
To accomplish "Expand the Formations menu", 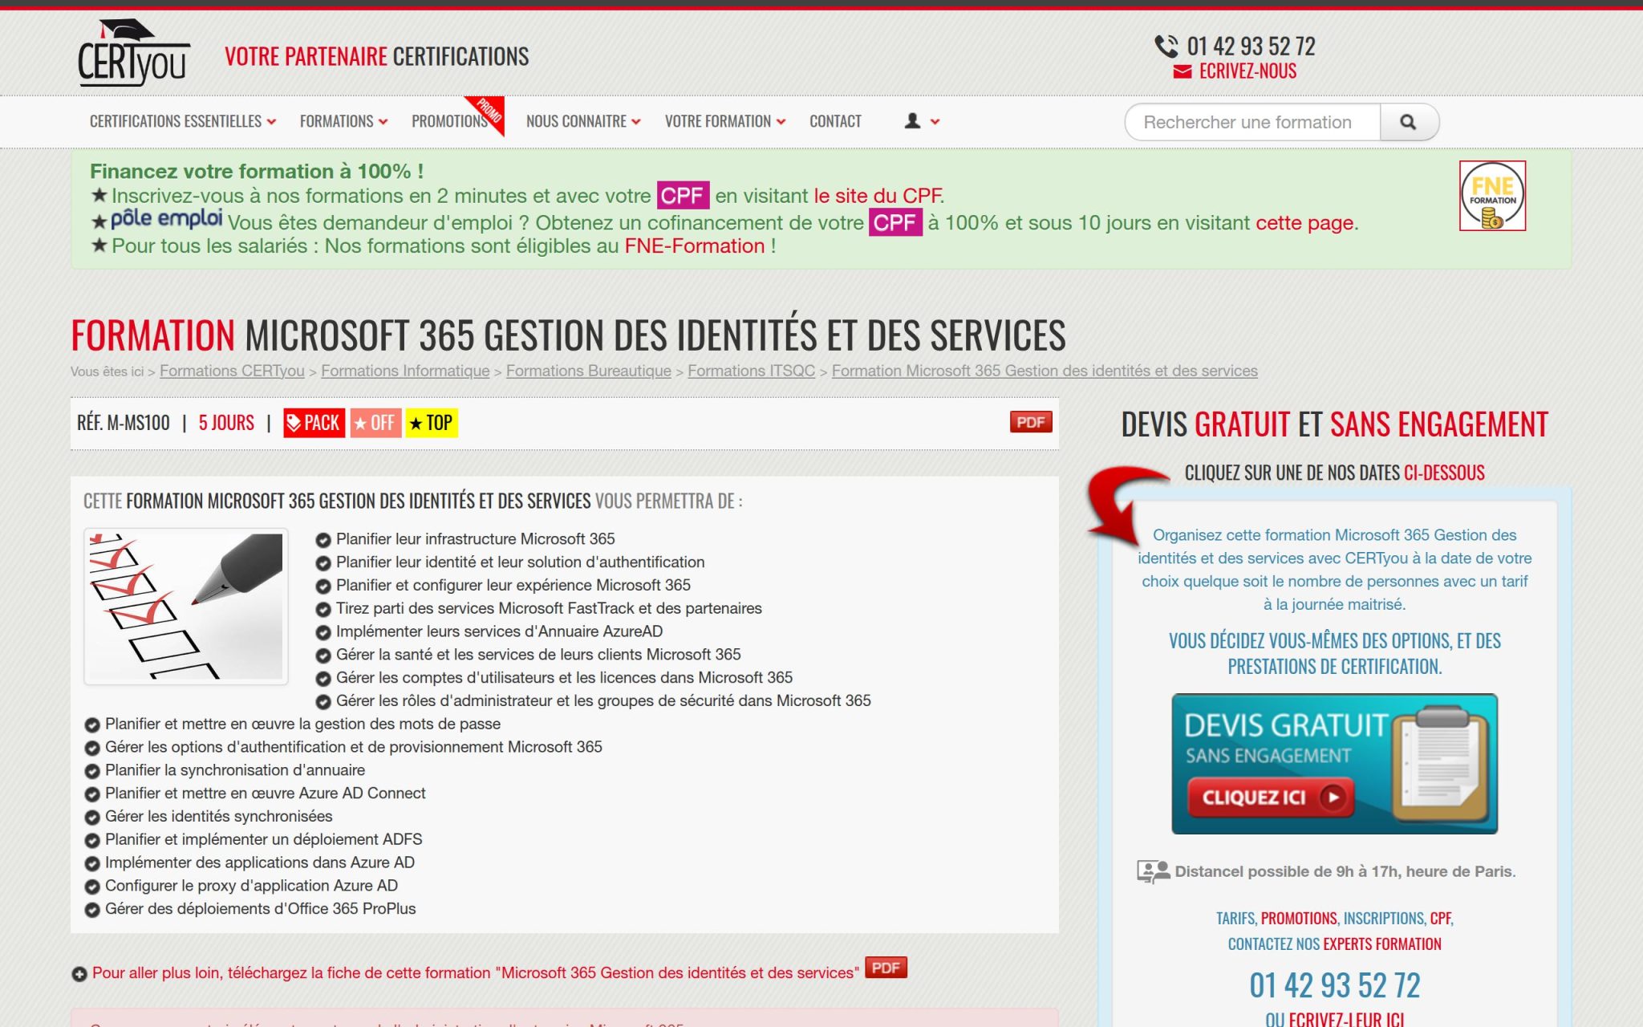I will [343, 121].
